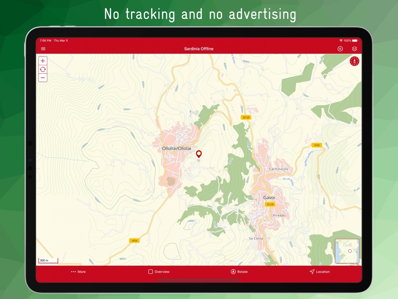Open the More tab
The width and height of the screenshot is (398, 299).
pyautogui.click(x=78, y=271)
